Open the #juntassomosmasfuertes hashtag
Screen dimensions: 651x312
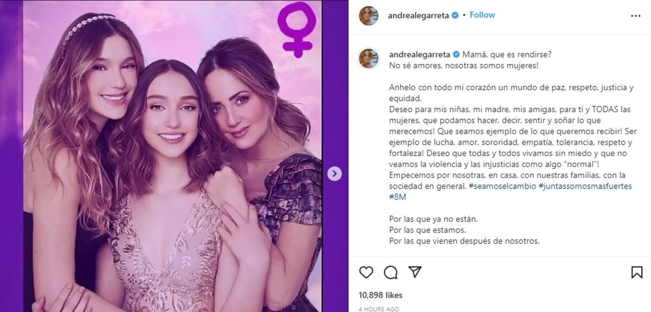coord(586,186)
